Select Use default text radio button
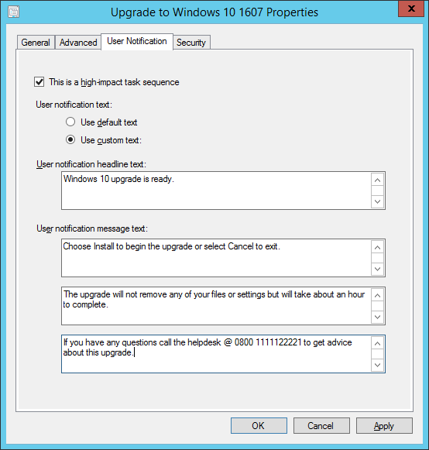429x450 pixels. click(70, 122)
